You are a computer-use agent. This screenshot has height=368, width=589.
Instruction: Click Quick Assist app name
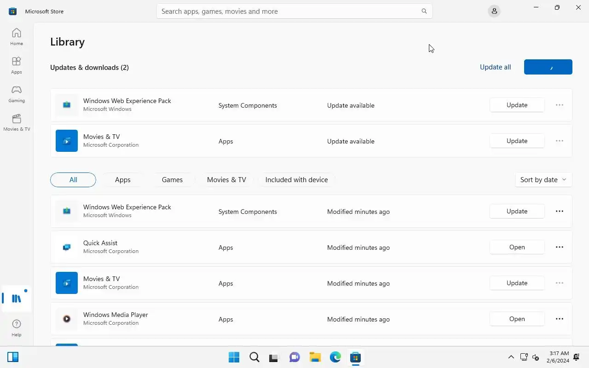click(100, 243)
